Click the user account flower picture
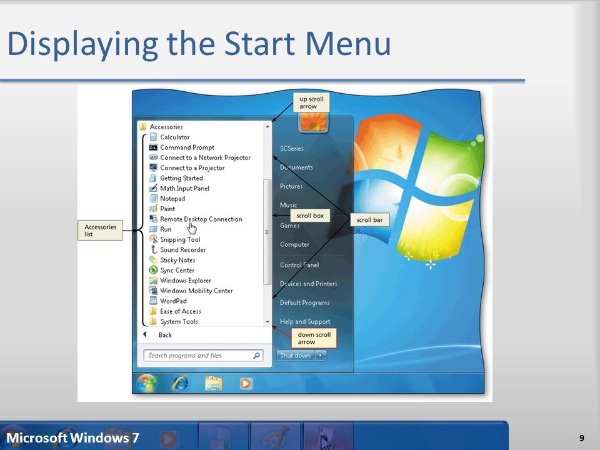The width and height of the screenshot is (600, 450). [313, 122]
